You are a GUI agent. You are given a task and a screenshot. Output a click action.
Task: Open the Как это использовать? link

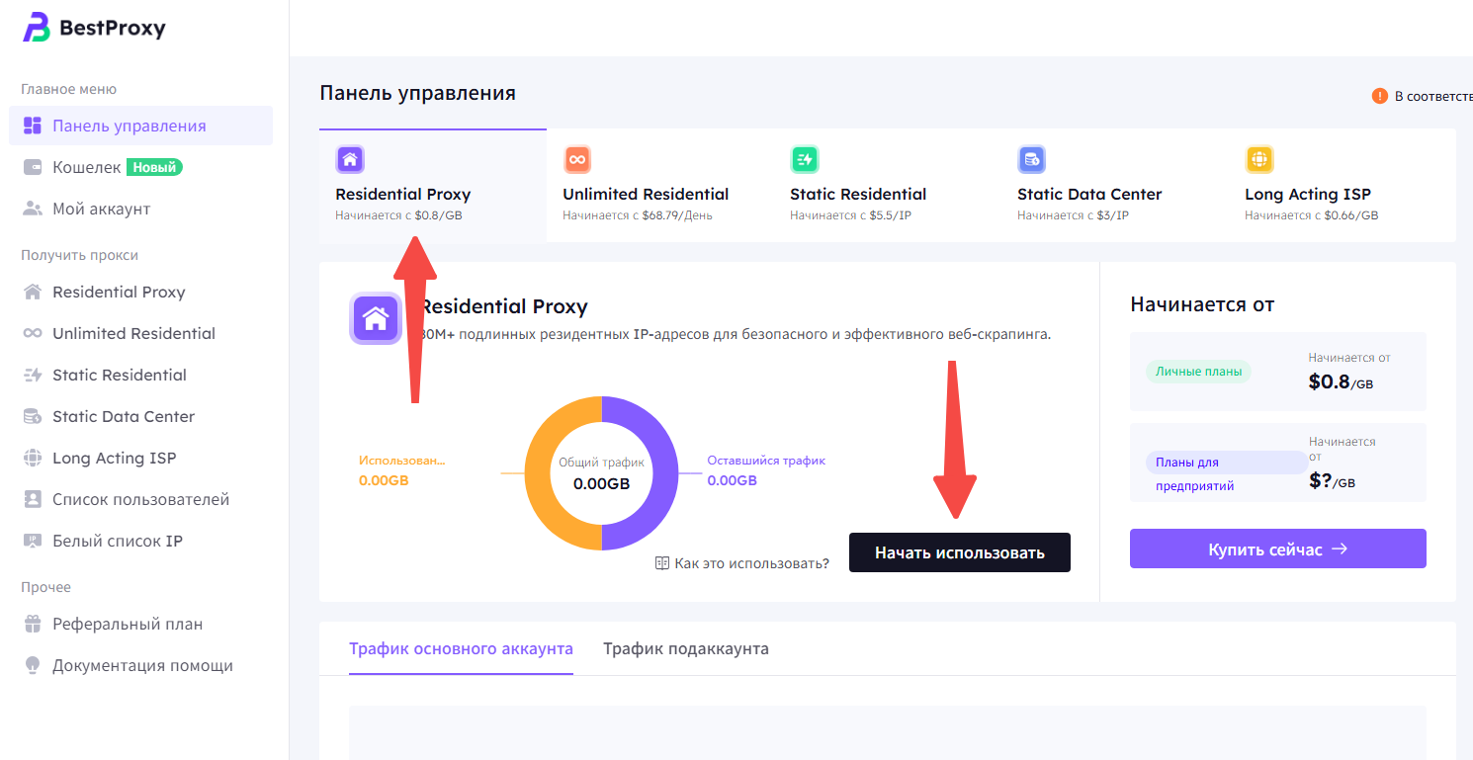[742, 563]
